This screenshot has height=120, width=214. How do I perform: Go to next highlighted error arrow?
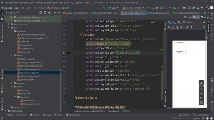[161, 22]
